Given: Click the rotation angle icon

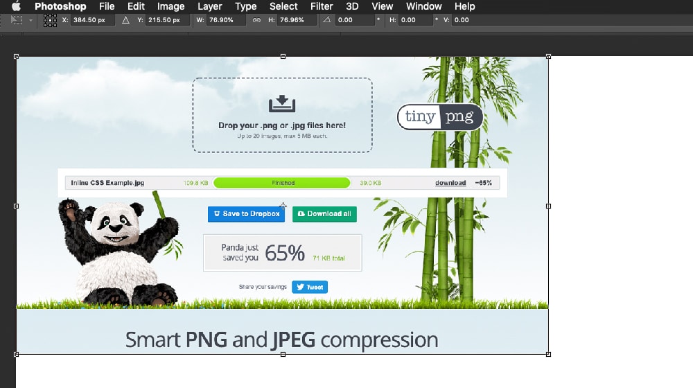Looking at the screenshot, I should coord(327,20).
